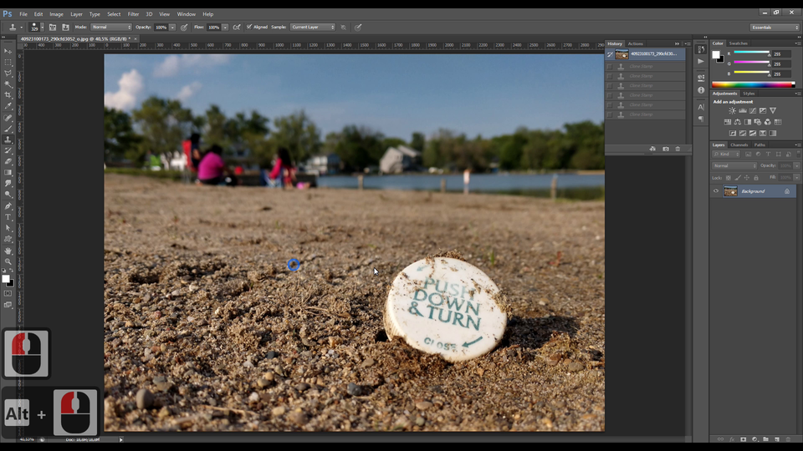Toggle the Aligned checkbox
Screen dimensions: 803x451
[x=249, y=27]
